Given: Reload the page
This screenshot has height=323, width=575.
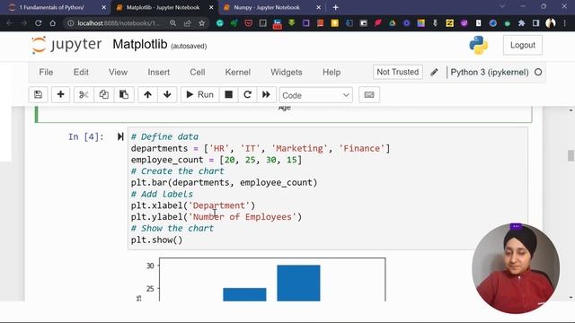Looking at the screenshot, I should 38,23.
